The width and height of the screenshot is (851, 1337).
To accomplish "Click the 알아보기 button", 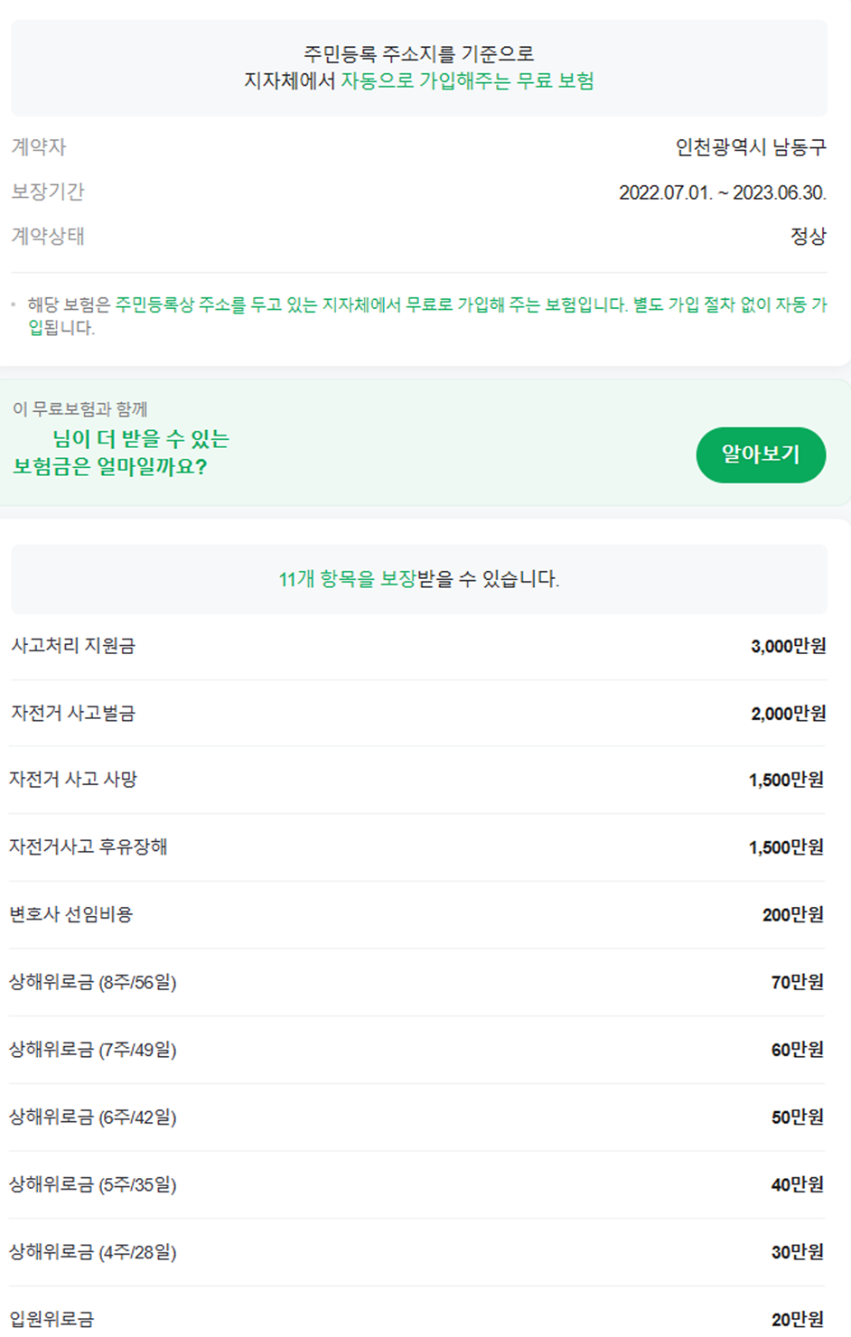I will click(762, 456).
